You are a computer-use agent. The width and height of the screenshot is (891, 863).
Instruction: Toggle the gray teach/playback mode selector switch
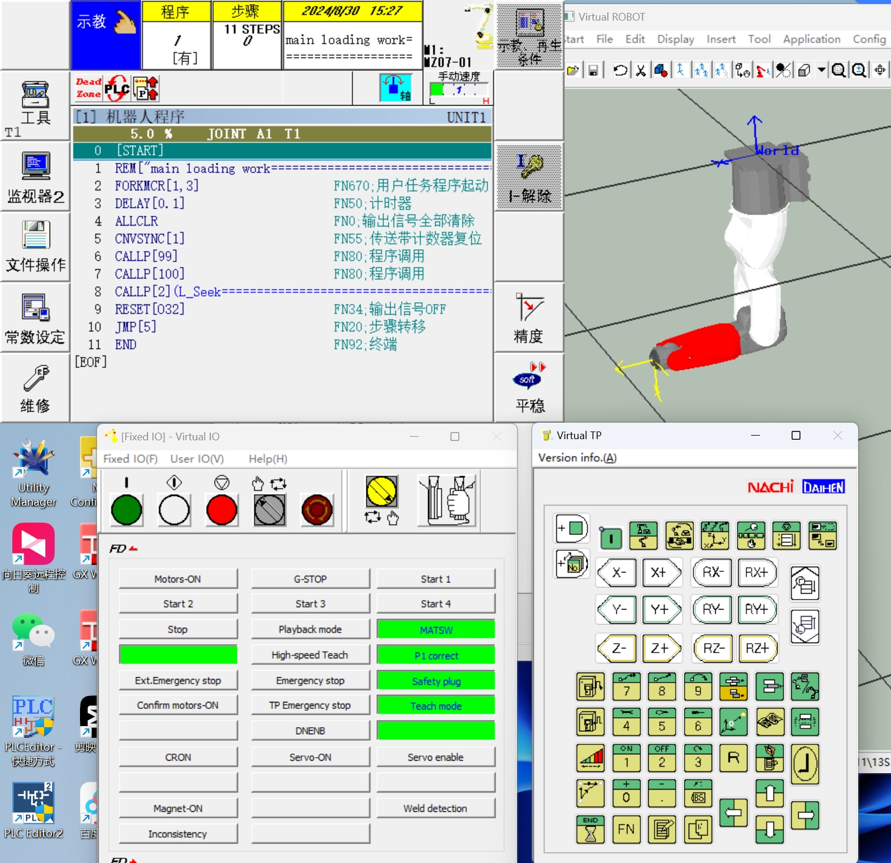coord(269,509)
